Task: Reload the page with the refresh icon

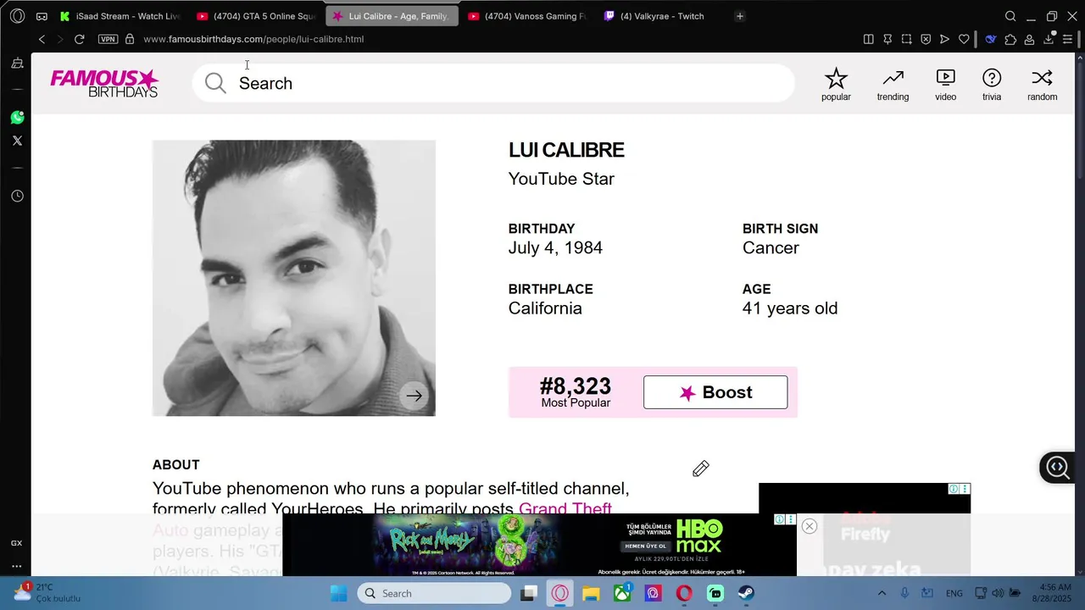Action: [79, 39]
